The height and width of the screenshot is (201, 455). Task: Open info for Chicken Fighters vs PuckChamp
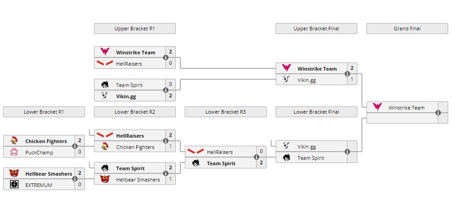[x=75, y=146]
